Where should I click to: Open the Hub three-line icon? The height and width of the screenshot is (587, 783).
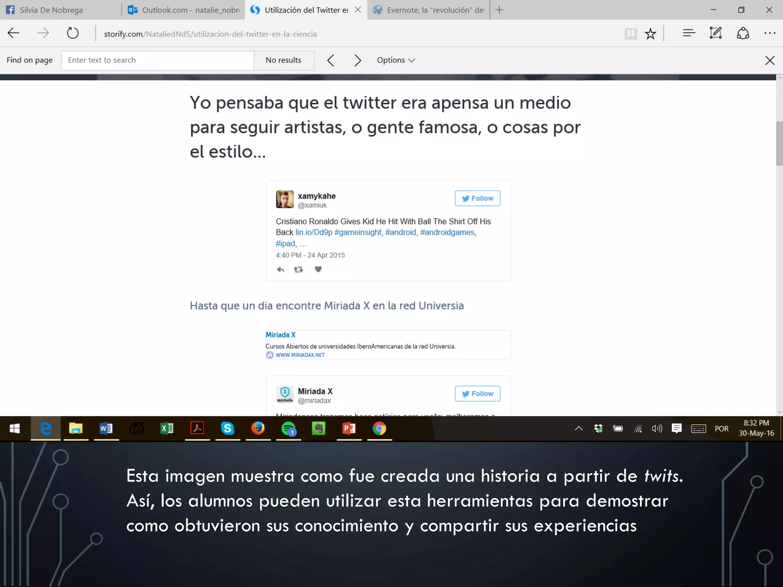(689, 33)
